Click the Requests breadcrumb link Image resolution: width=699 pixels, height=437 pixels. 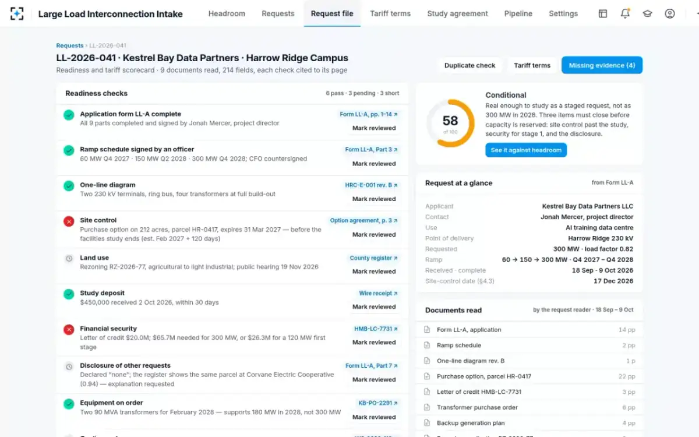[x=70, y=45]
